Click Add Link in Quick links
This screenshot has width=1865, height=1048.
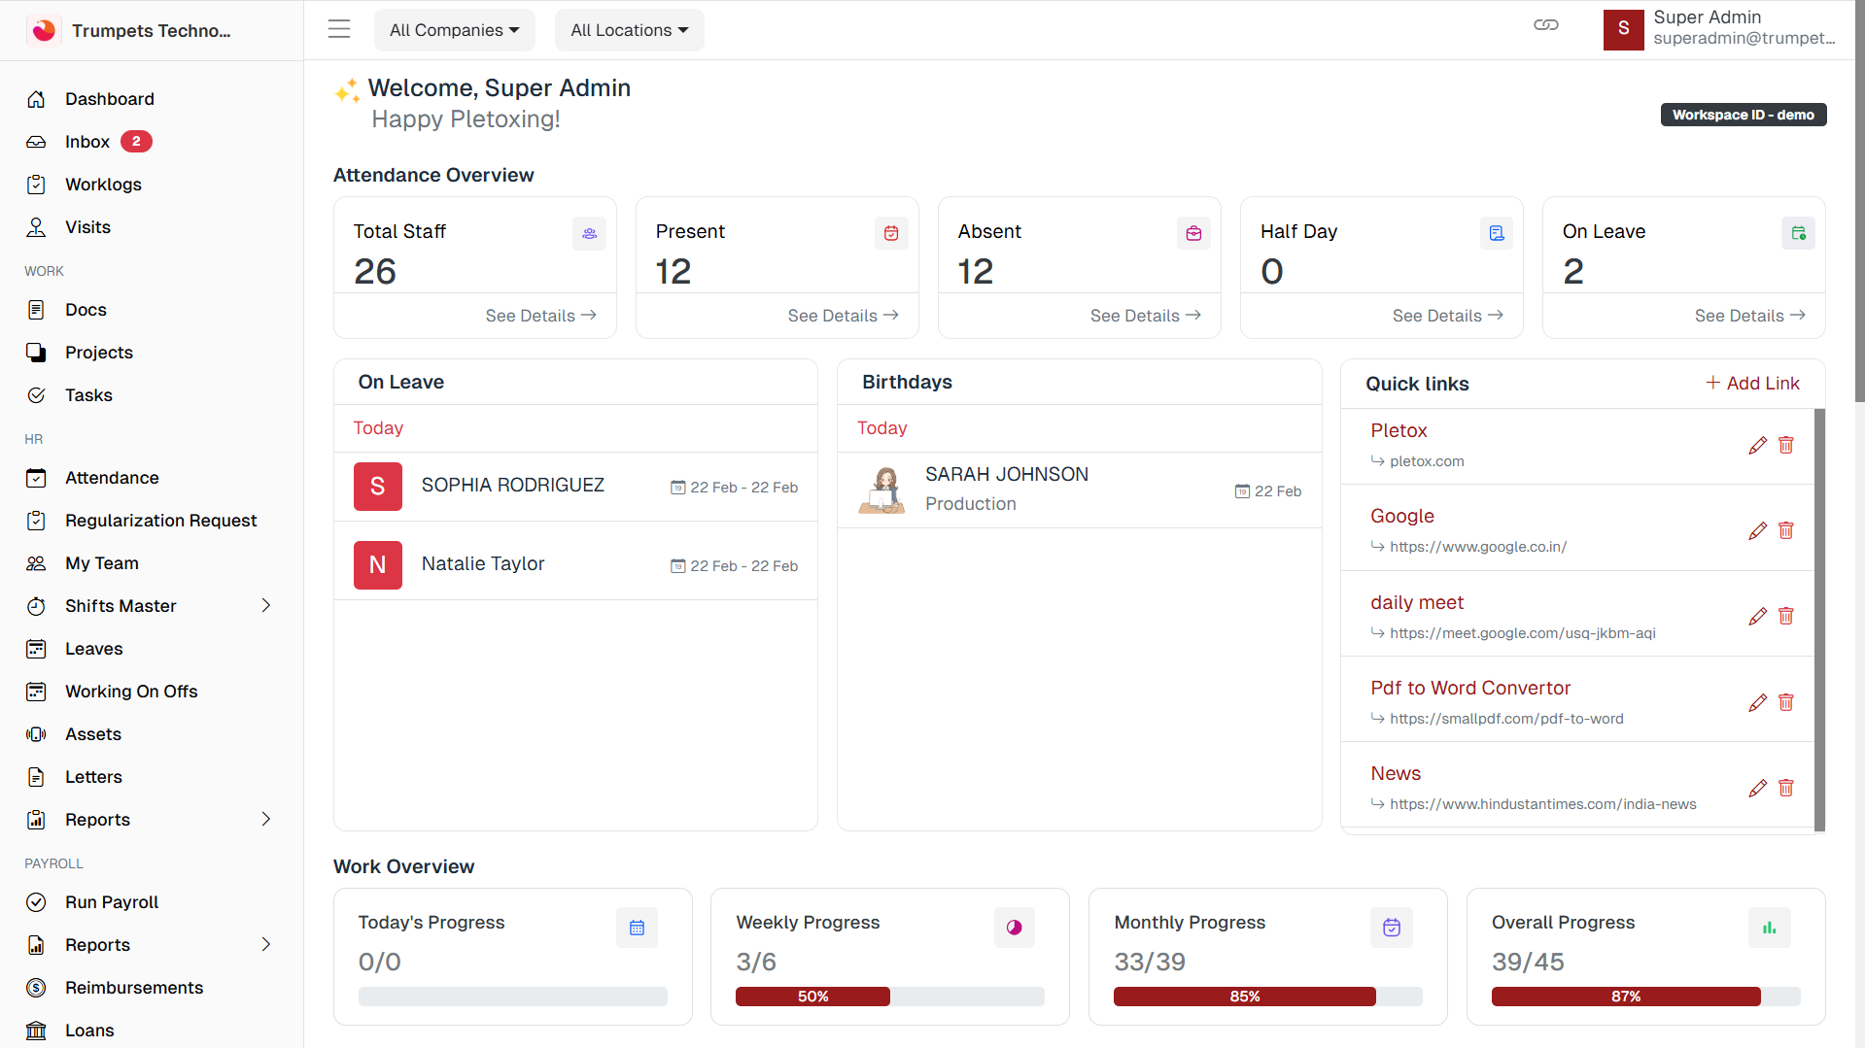click(1752, 384)
